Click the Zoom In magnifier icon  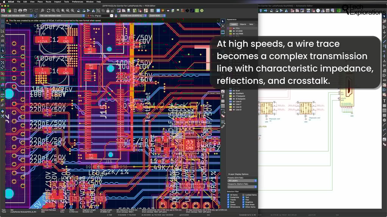click(x=54, y=10)
